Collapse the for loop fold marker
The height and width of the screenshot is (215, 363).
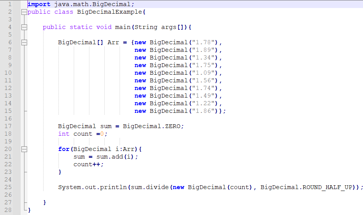tap(24, 149)
